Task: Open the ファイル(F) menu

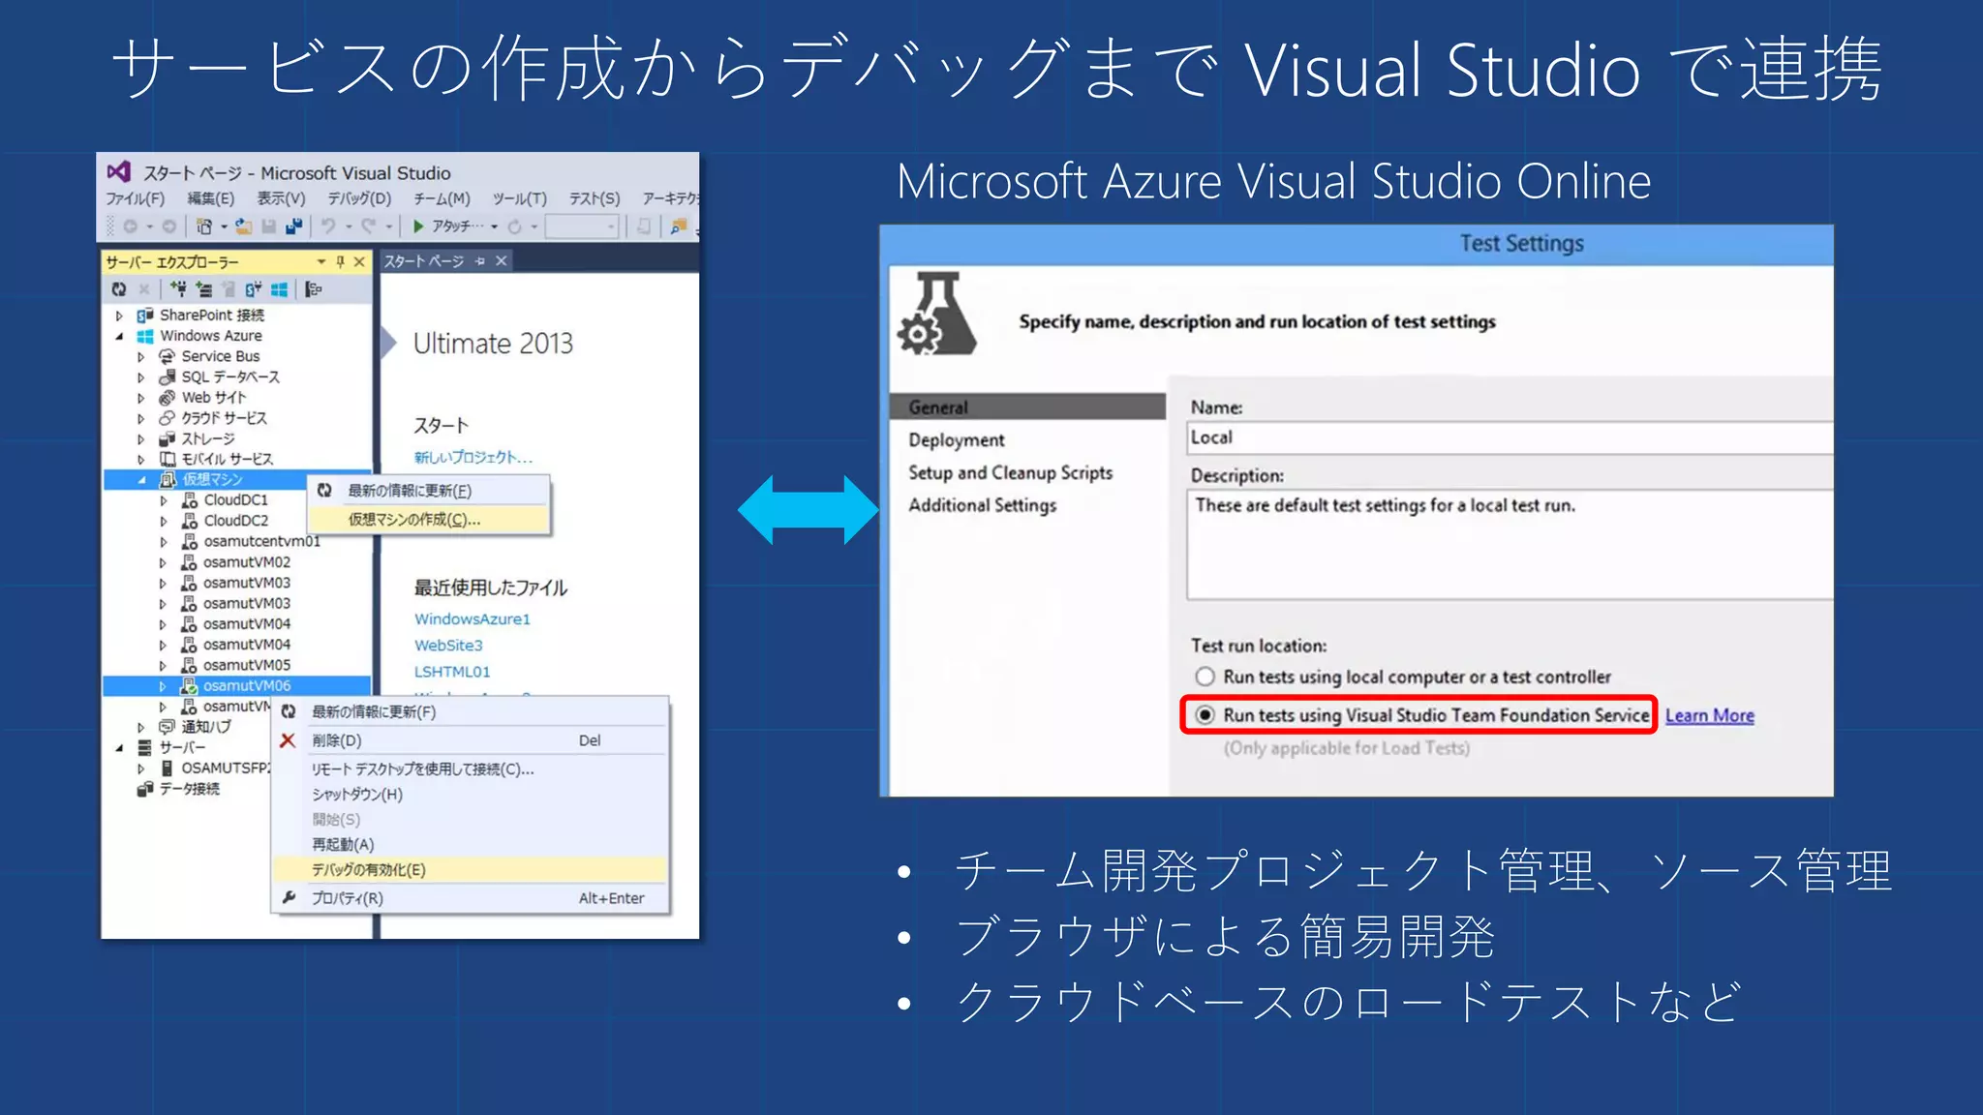Action: (x=135, y=198)
